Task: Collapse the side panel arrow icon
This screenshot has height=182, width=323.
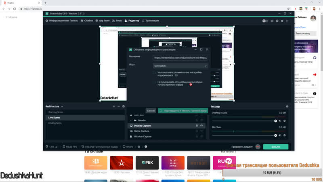Action: (287, 21)
